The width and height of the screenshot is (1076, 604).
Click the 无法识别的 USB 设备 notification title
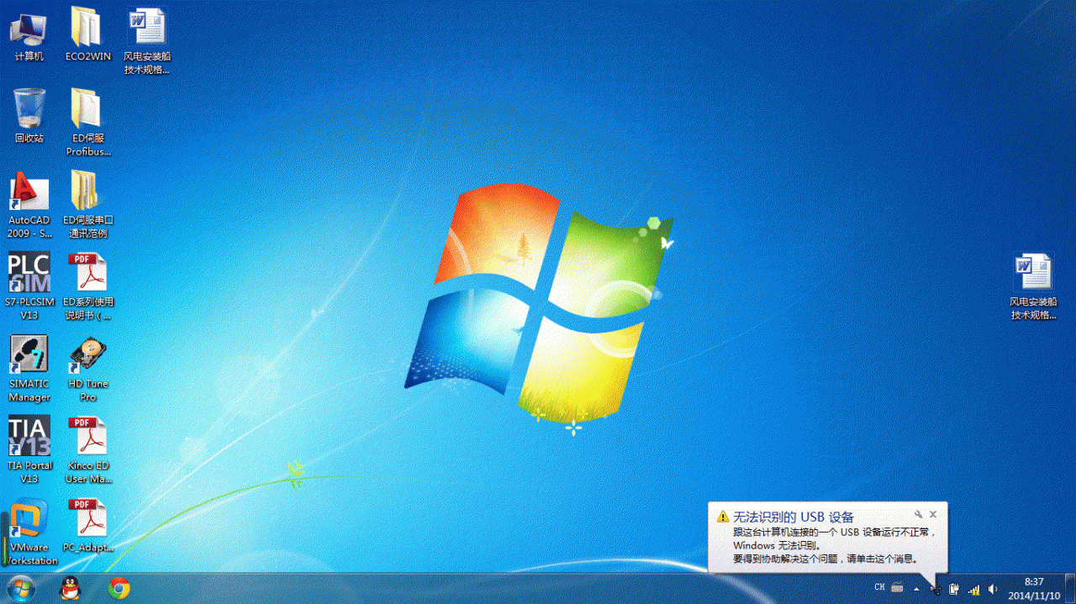click(x=794, y=517)
